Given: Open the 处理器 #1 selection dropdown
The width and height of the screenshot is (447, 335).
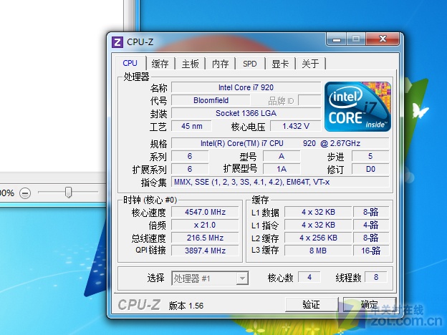Looking at the screenshot, I should 209,278.
